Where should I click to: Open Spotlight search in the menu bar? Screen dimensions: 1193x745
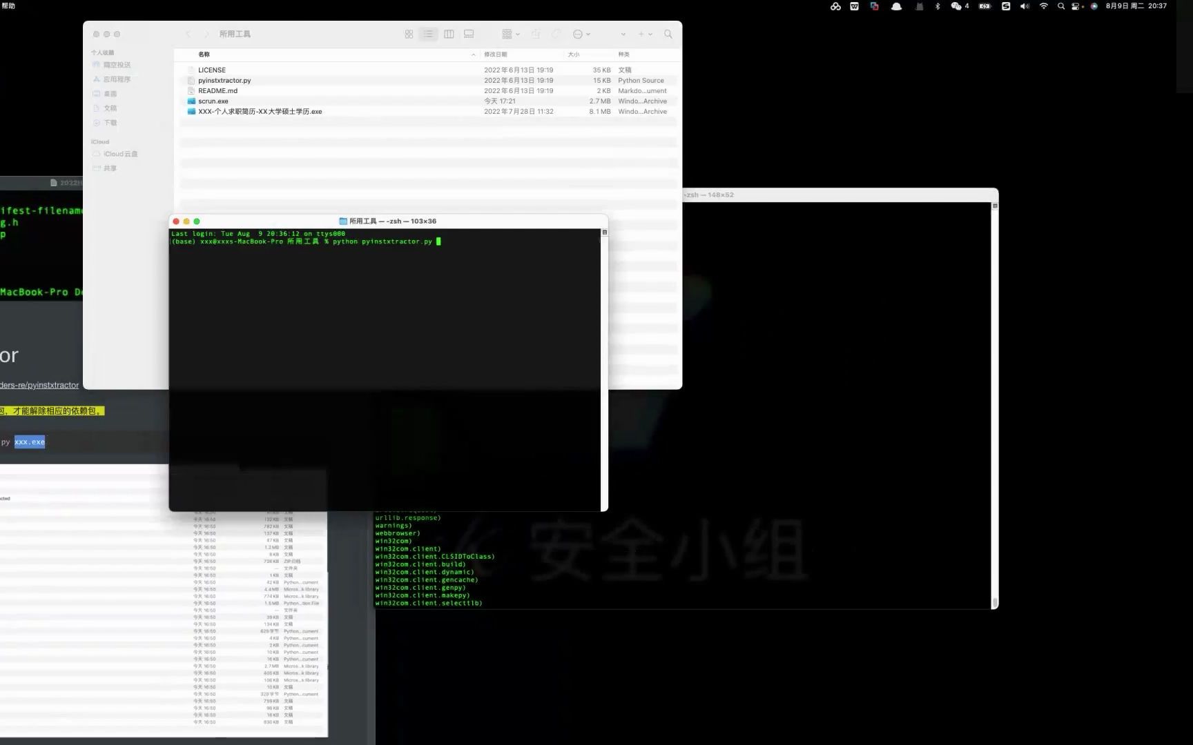coord(1060,6)
